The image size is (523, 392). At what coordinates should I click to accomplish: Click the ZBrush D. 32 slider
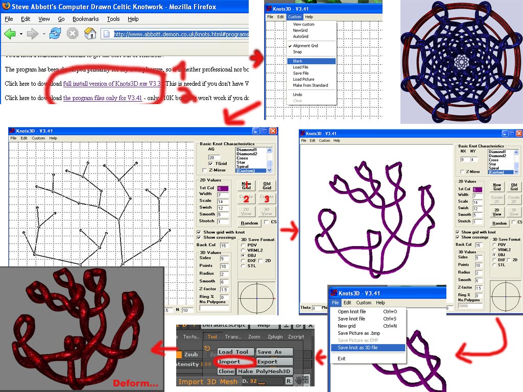pyautogui.click(x=262, y=381)
